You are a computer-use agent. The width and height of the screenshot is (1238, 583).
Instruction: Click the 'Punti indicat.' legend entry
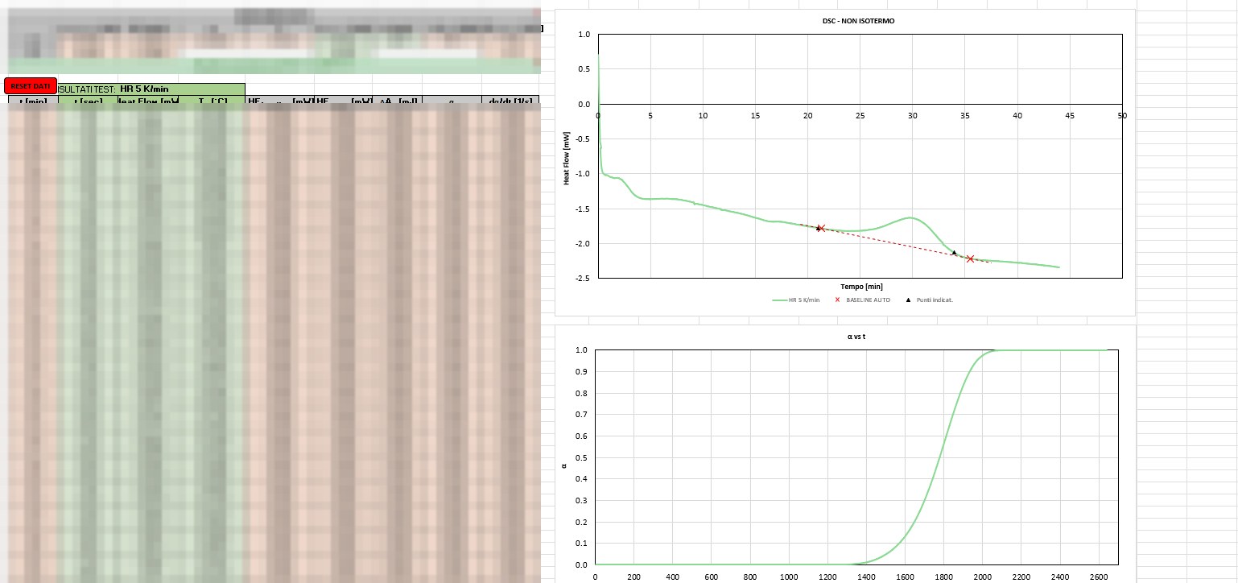pyautogui.click(x=930, y=300)
